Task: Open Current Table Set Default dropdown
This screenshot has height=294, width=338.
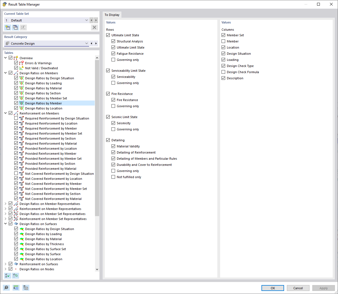Action: coord(46,20)
